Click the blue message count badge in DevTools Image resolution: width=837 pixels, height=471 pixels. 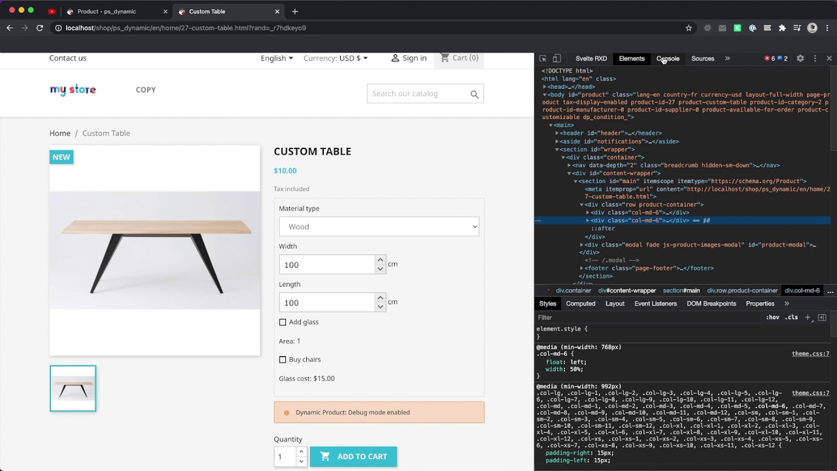(783, 58)
